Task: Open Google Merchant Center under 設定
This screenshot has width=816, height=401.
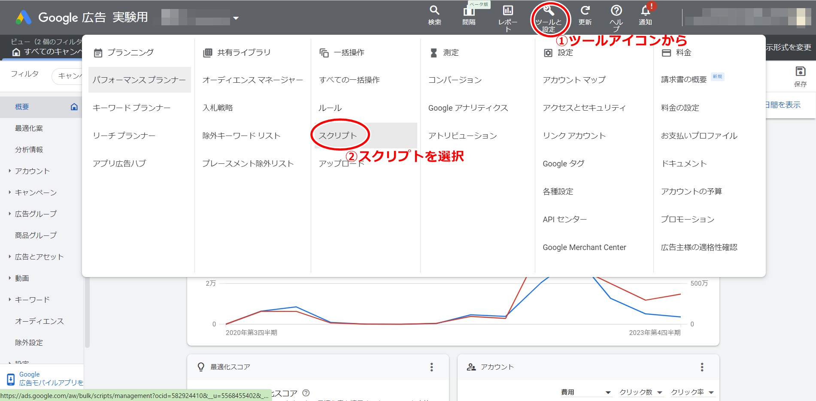Action: (x=584, y=247)
